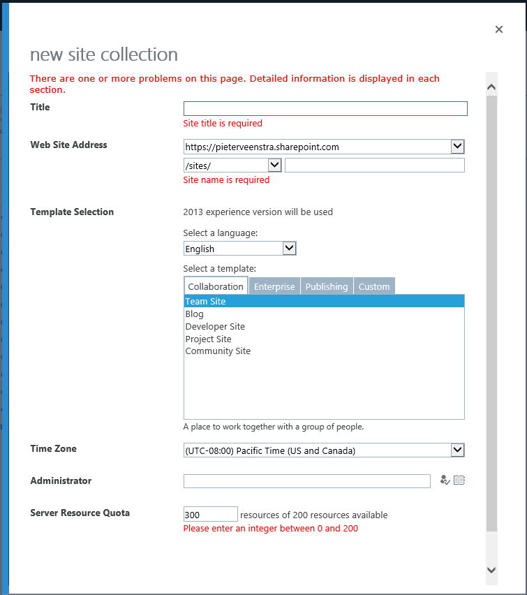Image resolution: width=527 pixels, height=595 pixels.
Task: Switch to the Custom template tab
Action: [374, 286]
